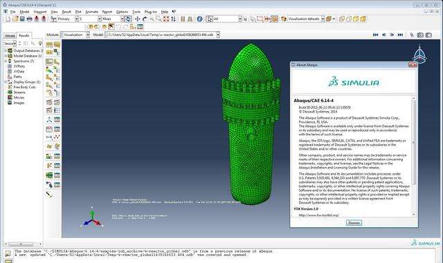Open the Plug-ins menu
443x263 pixels.
coord(150,12)
